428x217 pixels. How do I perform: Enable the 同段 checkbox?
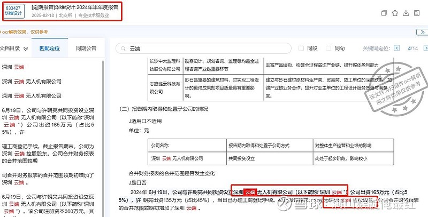301,49
